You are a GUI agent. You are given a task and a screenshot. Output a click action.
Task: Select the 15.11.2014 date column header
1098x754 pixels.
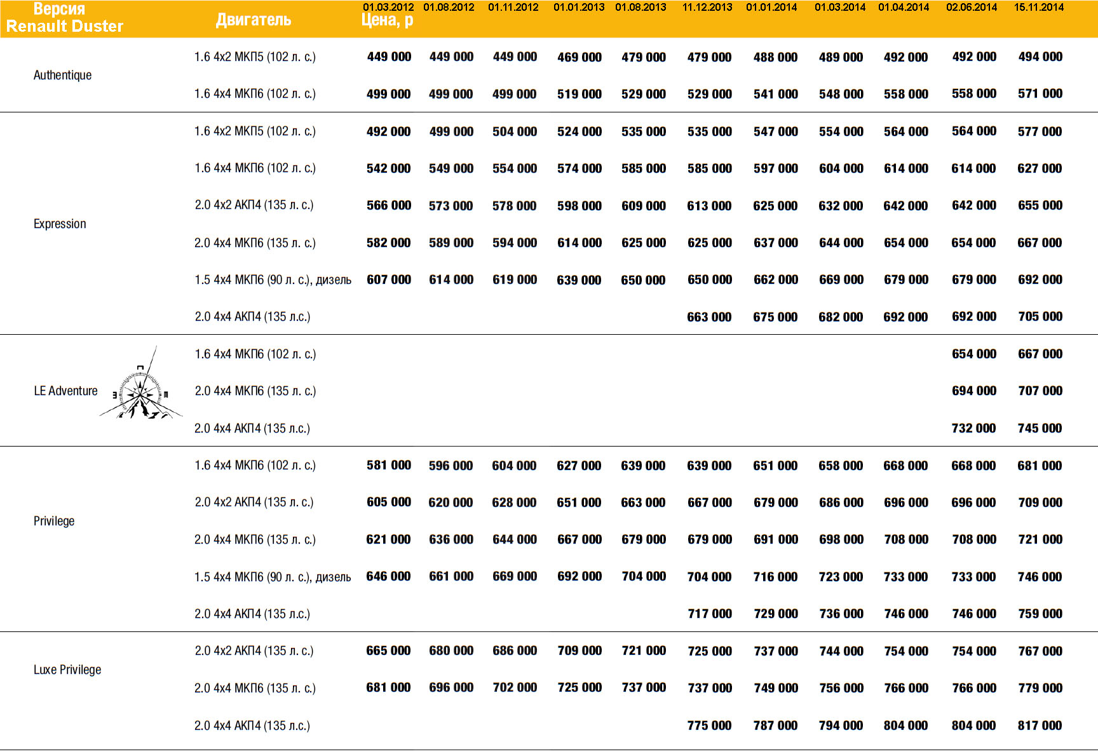[1039, 7]
